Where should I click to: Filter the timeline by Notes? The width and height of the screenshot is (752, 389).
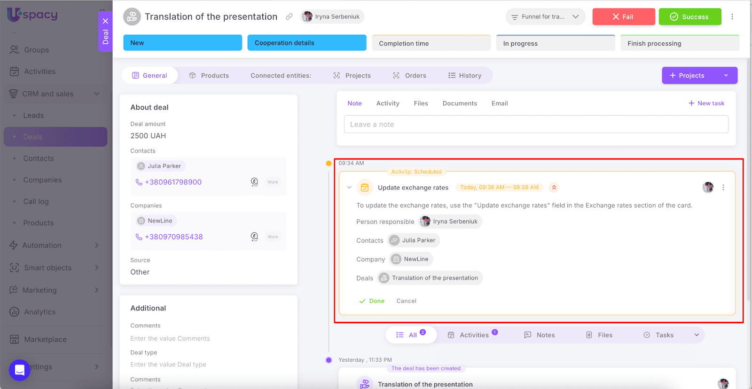[540, 335]
